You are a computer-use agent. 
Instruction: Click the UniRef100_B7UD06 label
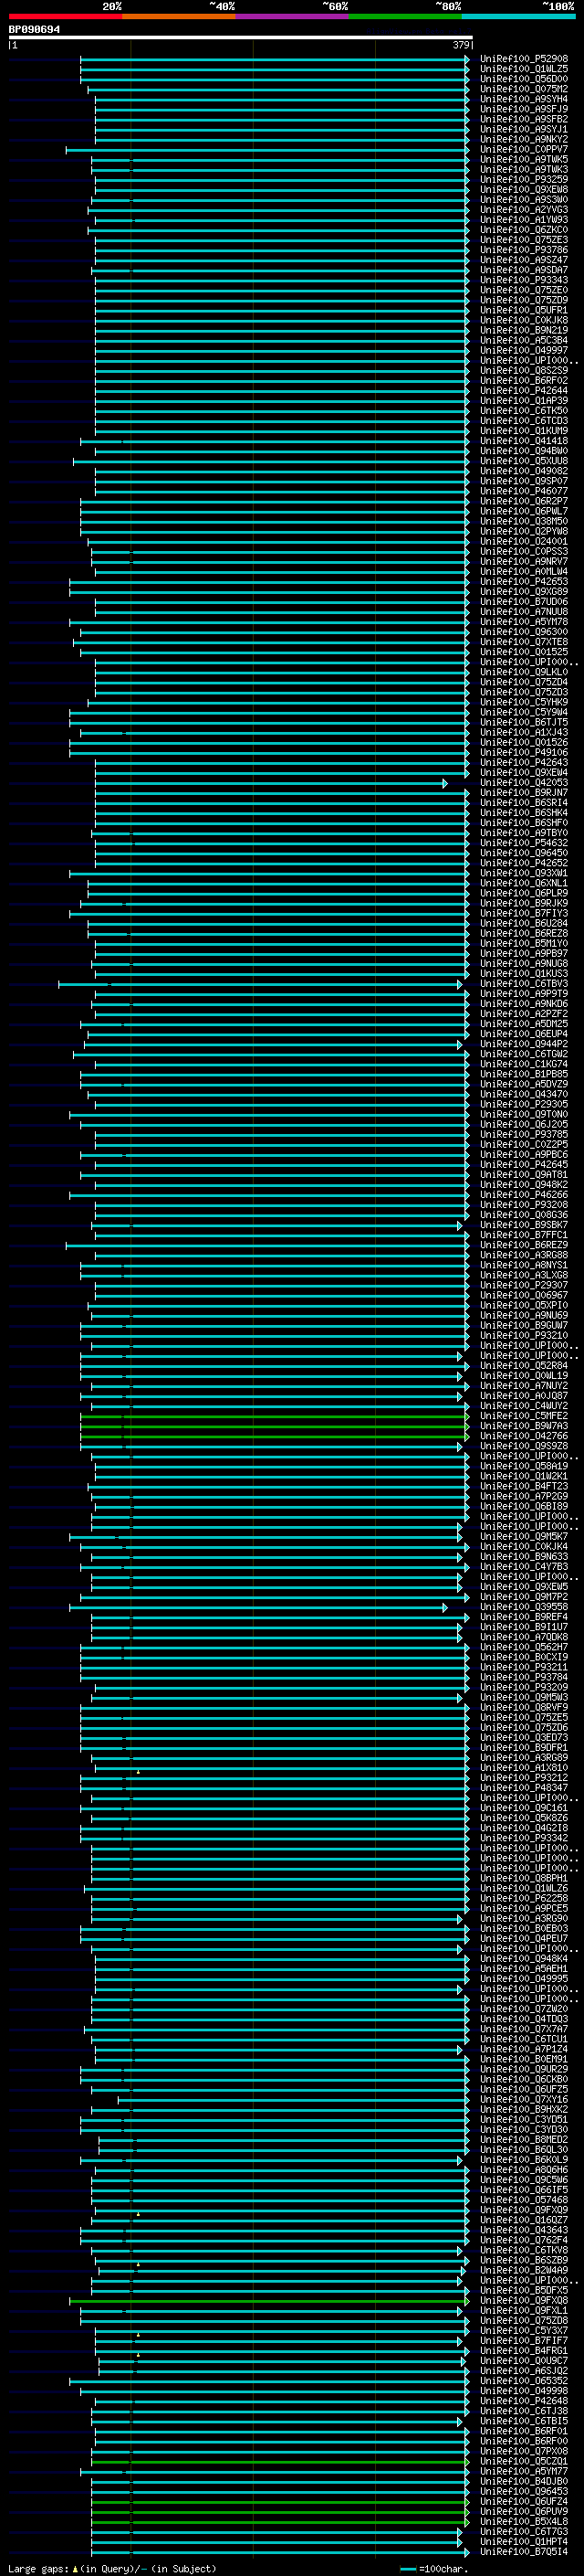point(523,602)
